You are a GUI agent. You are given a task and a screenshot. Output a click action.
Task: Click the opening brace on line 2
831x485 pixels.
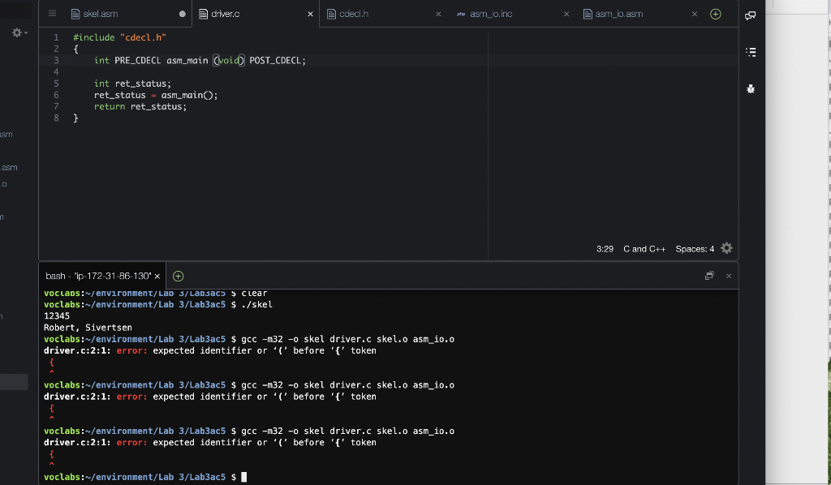[75, 49]
